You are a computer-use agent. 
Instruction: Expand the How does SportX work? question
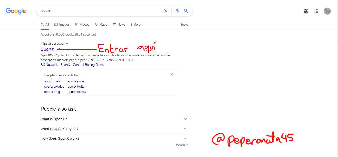(114, 139)
